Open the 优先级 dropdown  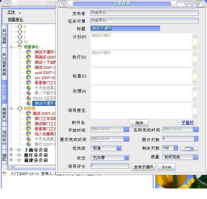pyautogui.click(x=119, y=148)
